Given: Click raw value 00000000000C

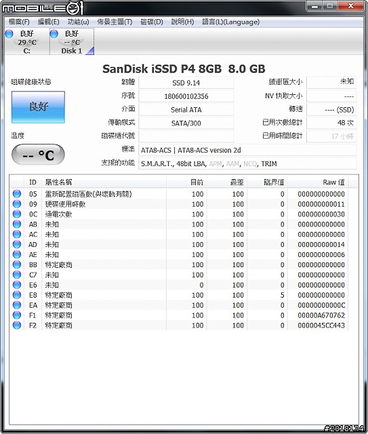Looking at the screenshot, I should (x=321, y=305).
